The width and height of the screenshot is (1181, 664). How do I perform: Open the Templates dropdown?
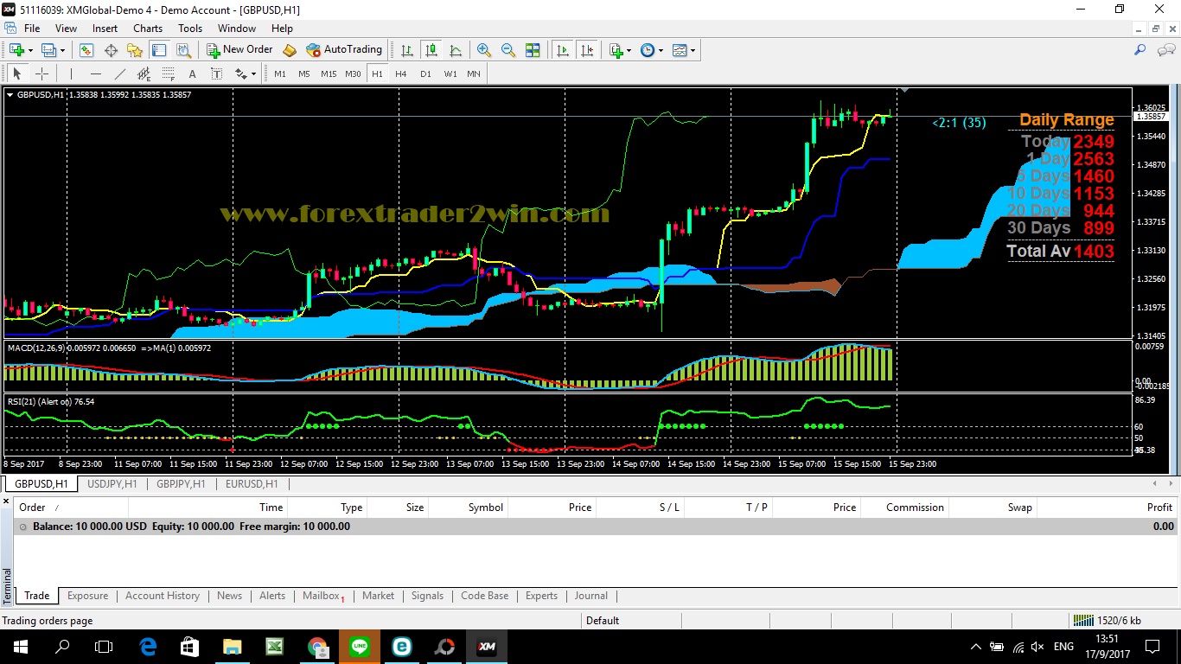click(x=684, y=50)
